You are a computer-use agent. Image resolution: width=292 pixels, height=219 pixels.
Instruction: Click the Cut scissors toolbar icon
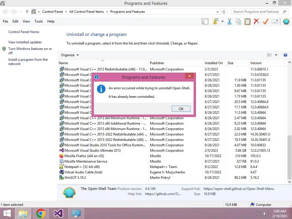click(229, 21)
